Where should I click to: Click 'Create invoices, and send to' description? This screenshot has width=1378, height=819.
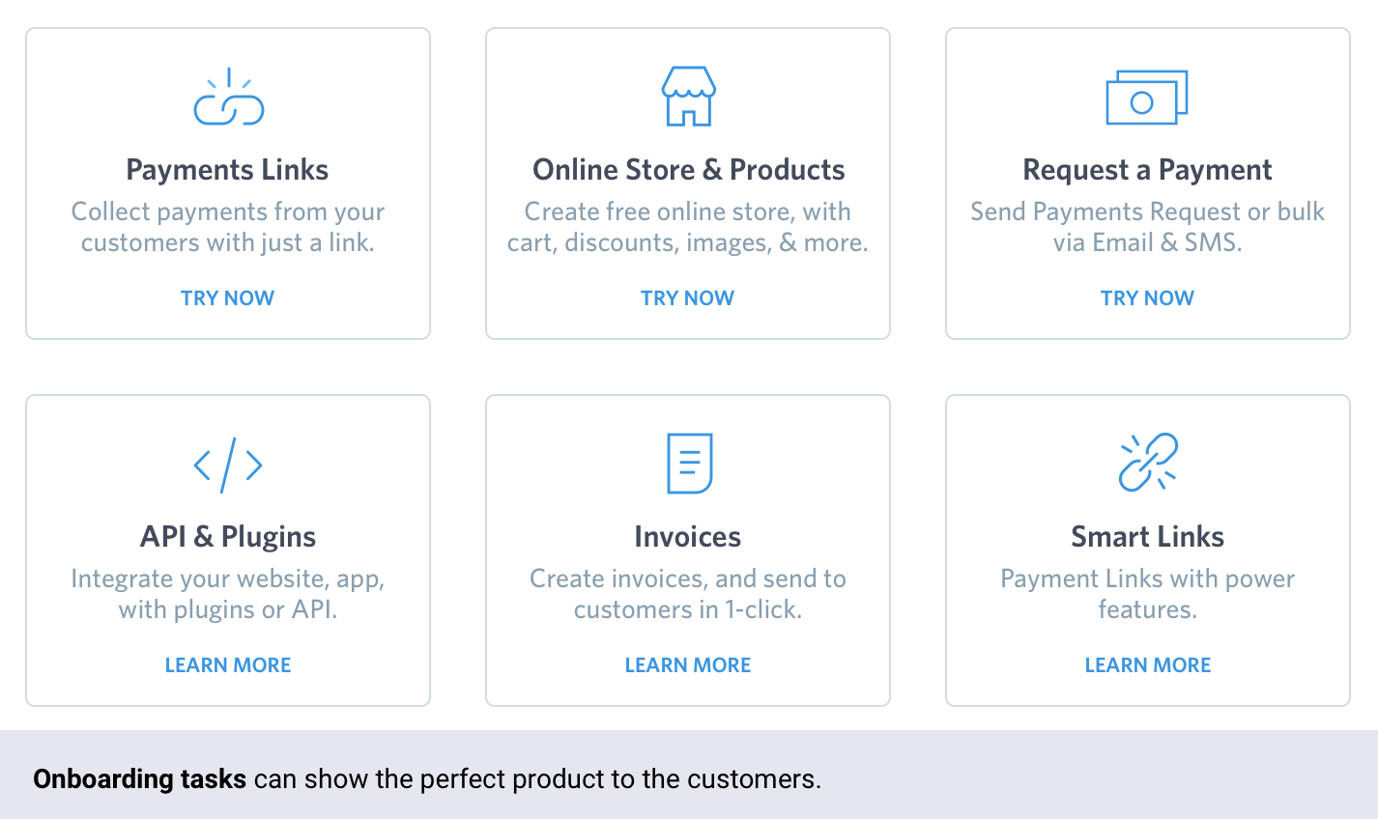pyautogui.click(x=688, y=594)
